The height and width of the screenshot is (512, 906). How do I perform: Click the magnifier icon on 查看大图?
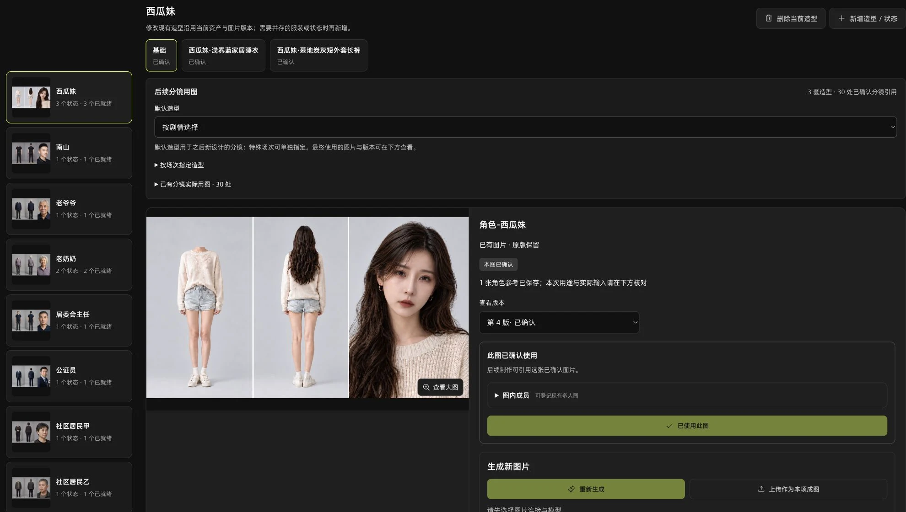[426, 387]
